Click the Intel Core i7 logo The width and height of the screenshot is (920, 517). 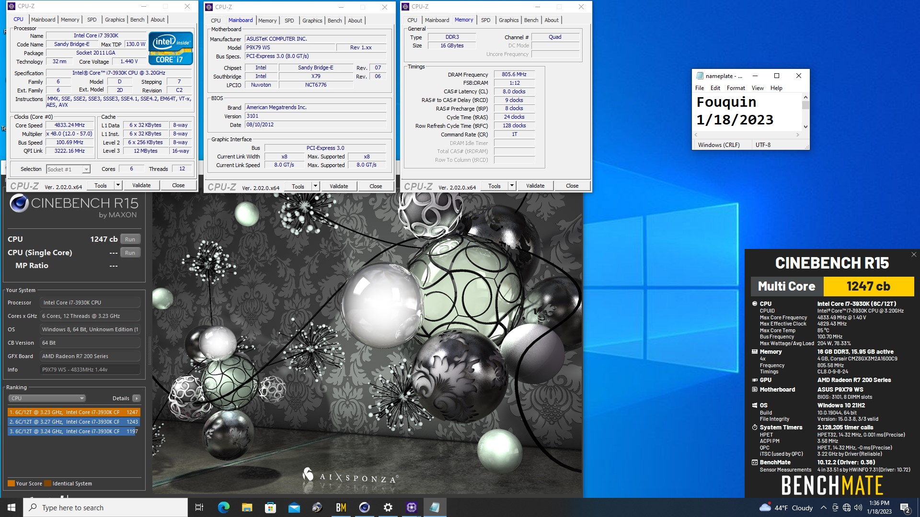171,48
